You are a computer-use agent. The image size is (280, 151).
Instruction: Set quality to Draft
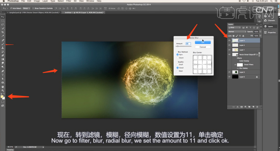click(x=177, y=65)
